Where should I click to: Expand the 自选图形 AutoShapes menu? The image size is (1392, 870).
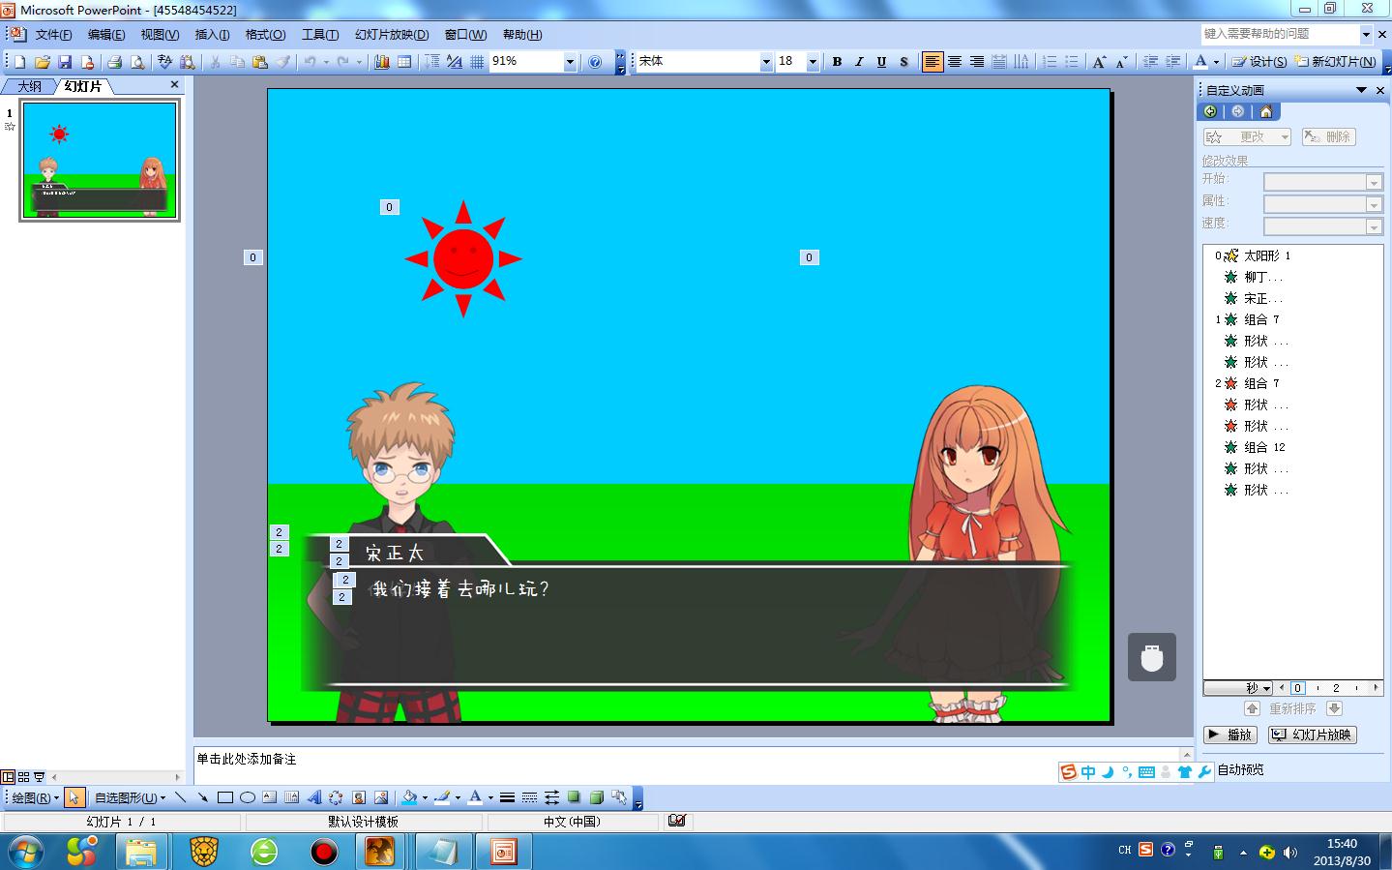point(130,798)
